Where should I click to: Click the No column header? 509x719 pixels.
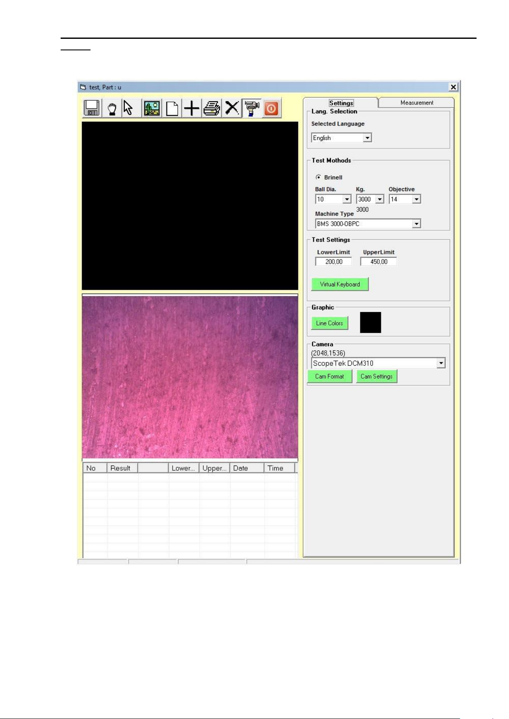click(x=95, y=468)
